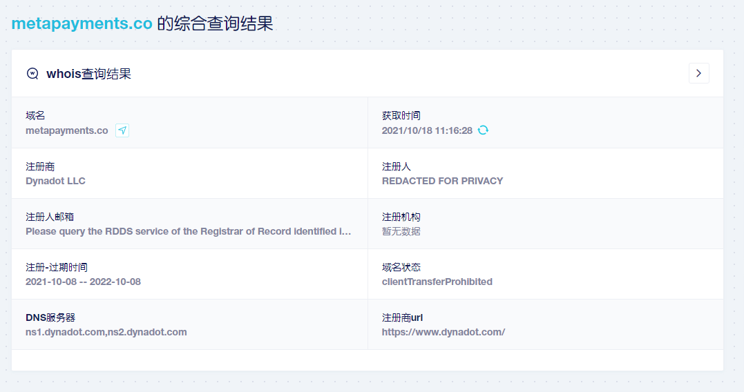The width and height of the screenshot is (744, 392).
Task: Click the 注册人 field label
Action: click(x=397, y=167)
